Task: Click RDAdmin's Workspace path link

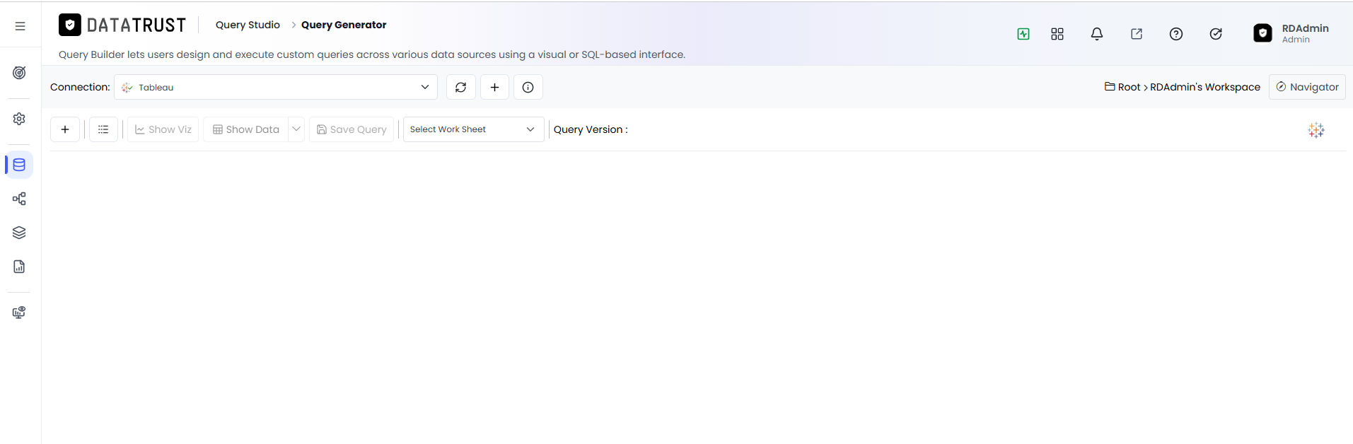Action: pos(1205,87)
